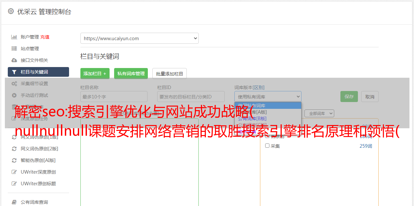Click the 批量添加栏目 button
Image resolution: width=414 pixels, height=206 pixels.
(170, 74)
